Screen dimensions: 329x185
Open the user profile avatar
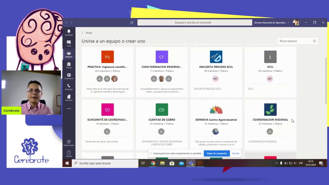[x=296, y=23]
